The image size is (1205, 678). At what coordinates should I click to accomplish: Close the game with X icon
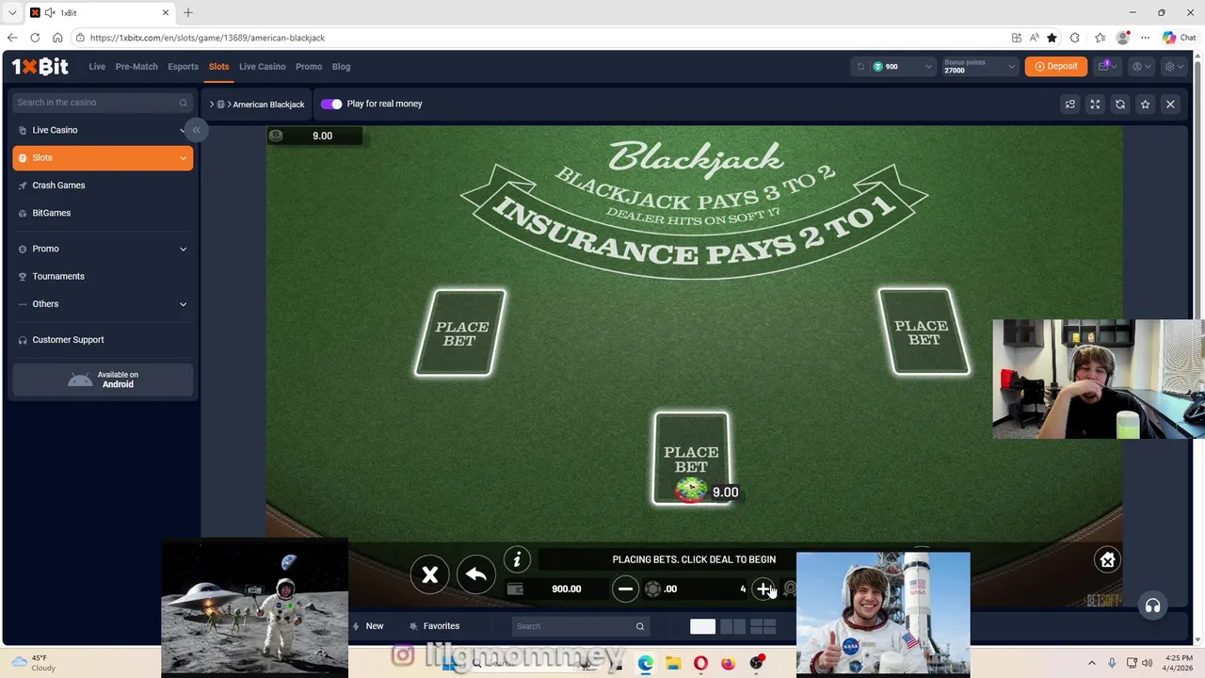pos(1170,105)
